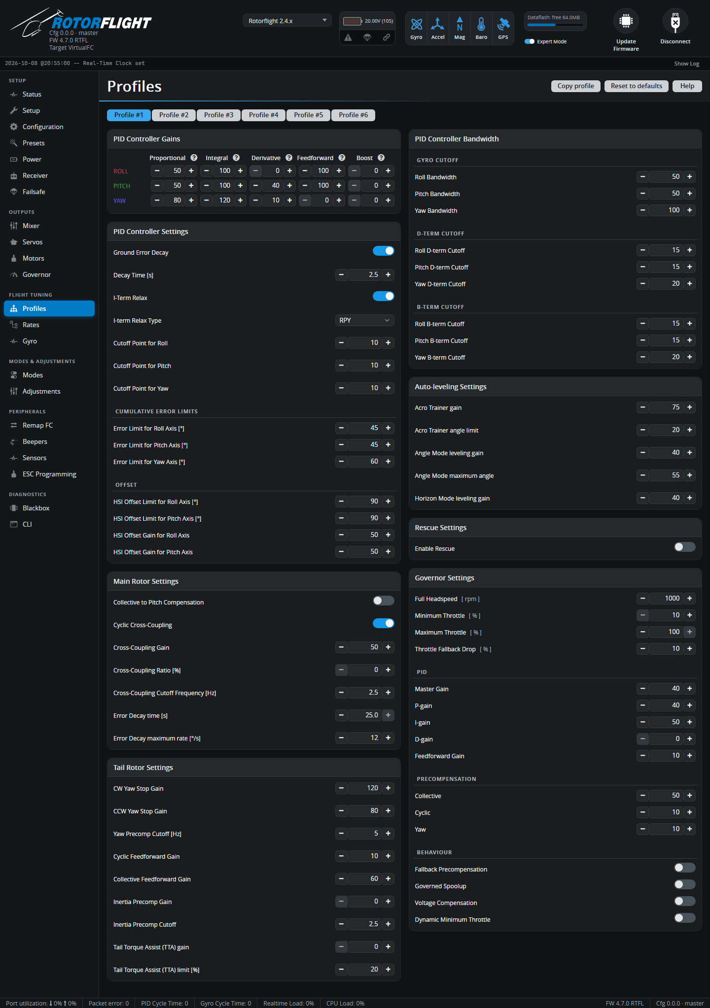Click the link status icon under battery
Image resolution: width=710 pixels, height=1008 pixels.
[387, 37]
